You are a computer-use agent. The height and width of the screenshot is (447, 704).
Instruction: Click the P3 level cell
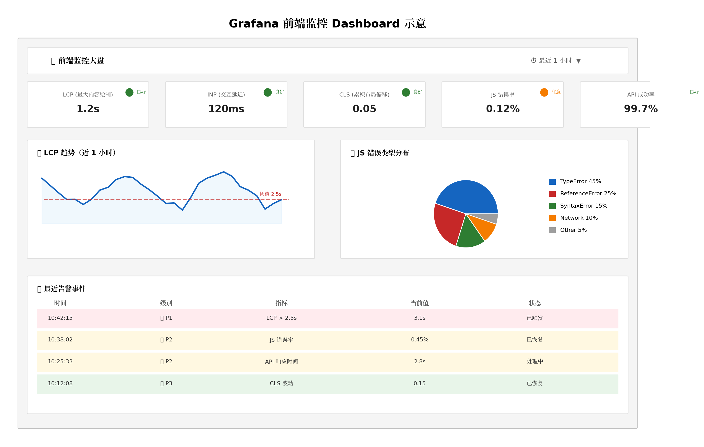166,384
